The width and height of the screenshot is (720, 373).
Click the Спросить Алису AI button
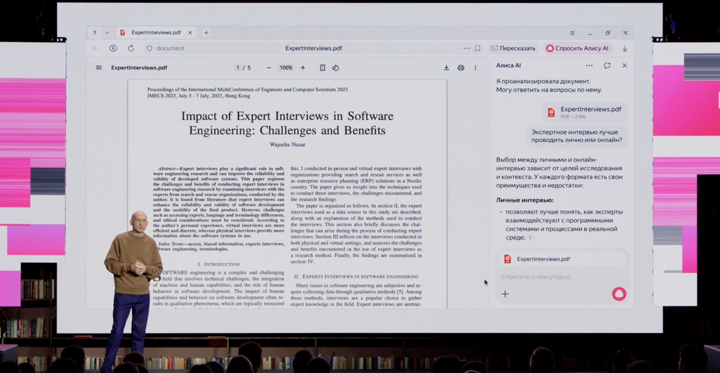point(577,48)
